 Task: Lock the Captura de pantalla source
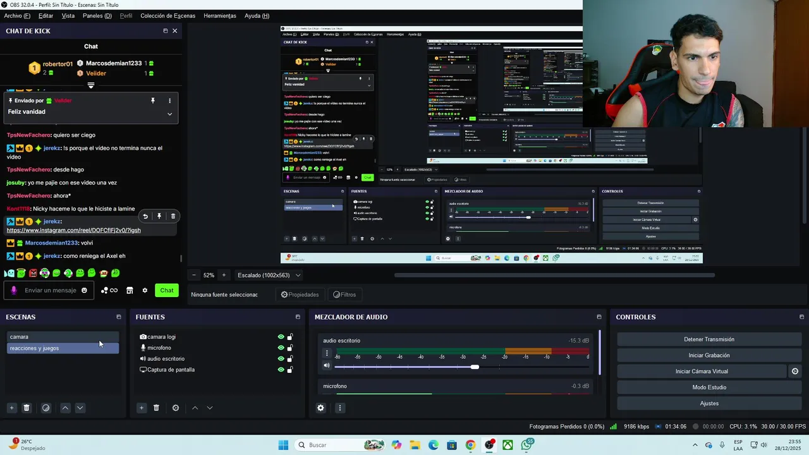coord(290,370)
